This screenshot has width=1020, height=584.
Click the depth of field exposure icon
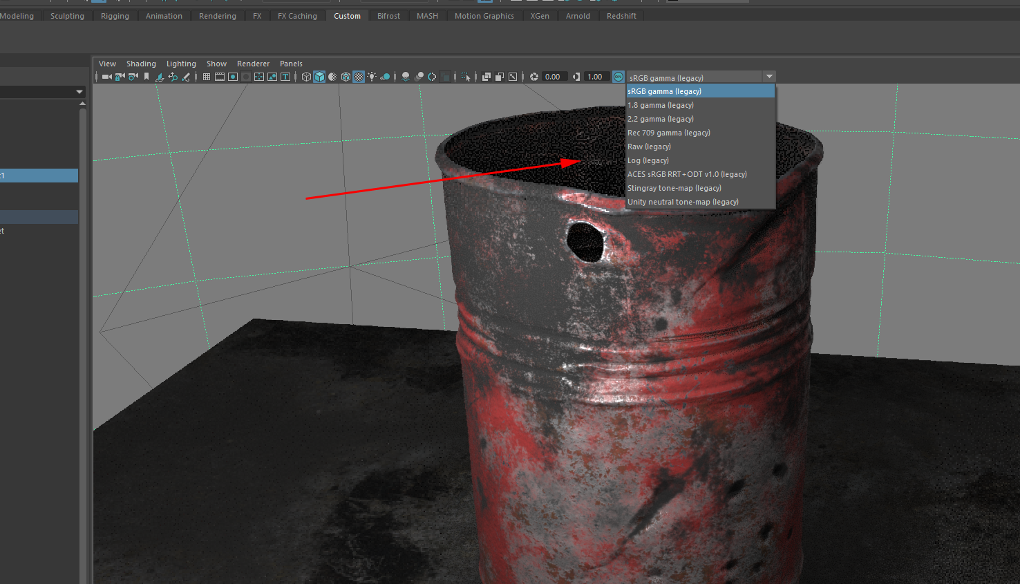(x=534, y=76)
